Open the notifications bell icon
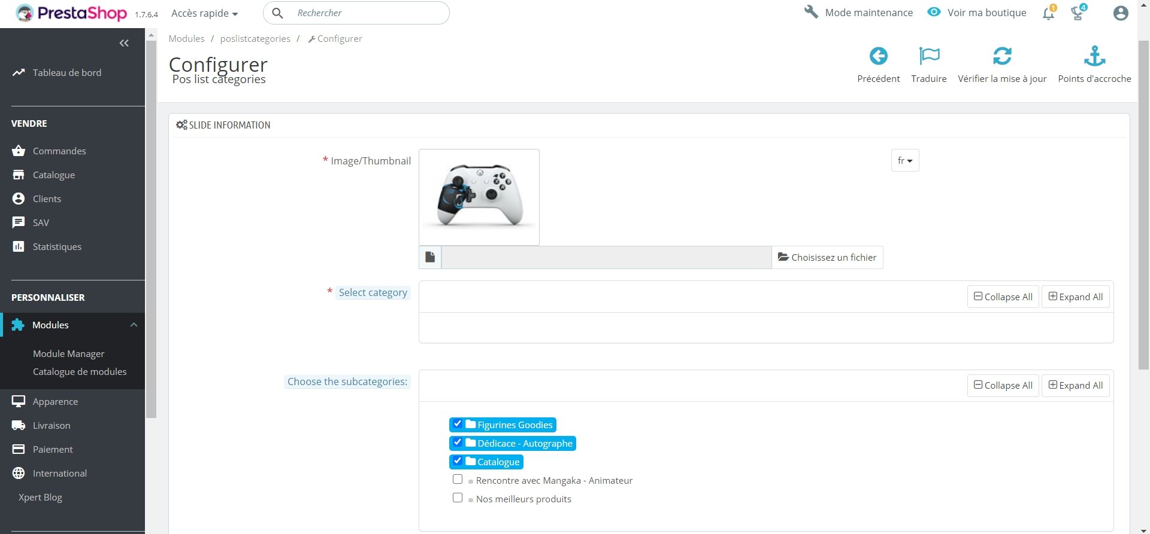This screenshot has width=1150, height=534. (1048, 13)
